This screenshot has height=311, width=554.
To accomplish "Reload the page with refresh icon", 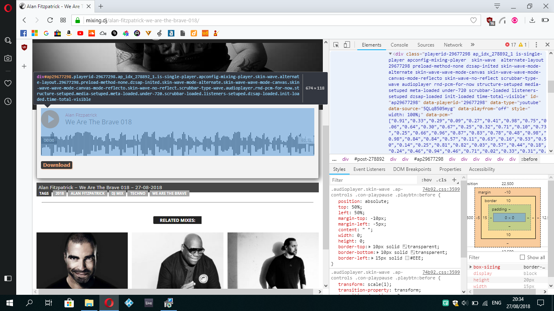I will click(x=50, y=20).
